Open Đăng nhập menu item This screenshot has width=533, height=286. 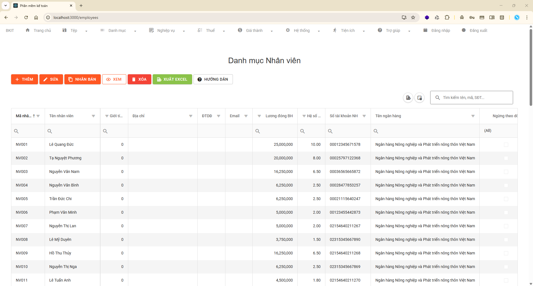coord(436,30)
